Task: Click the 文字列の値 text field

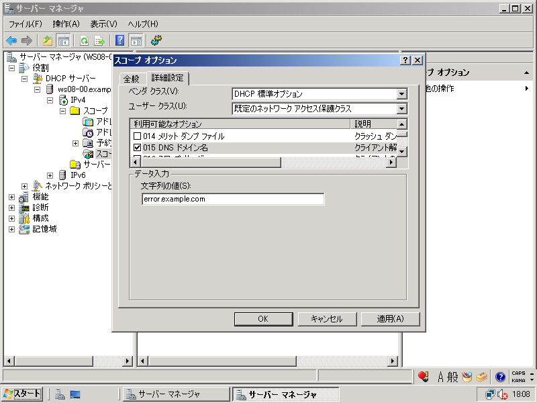Action: point(233,199)
